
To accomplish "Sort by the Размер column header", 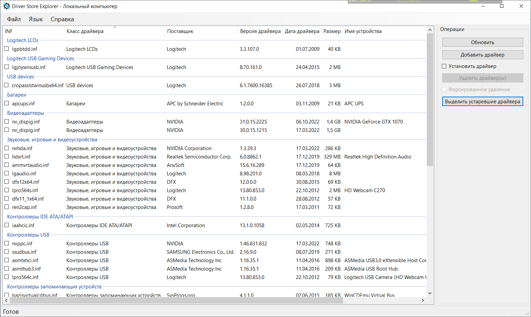I will coord(332,31).
